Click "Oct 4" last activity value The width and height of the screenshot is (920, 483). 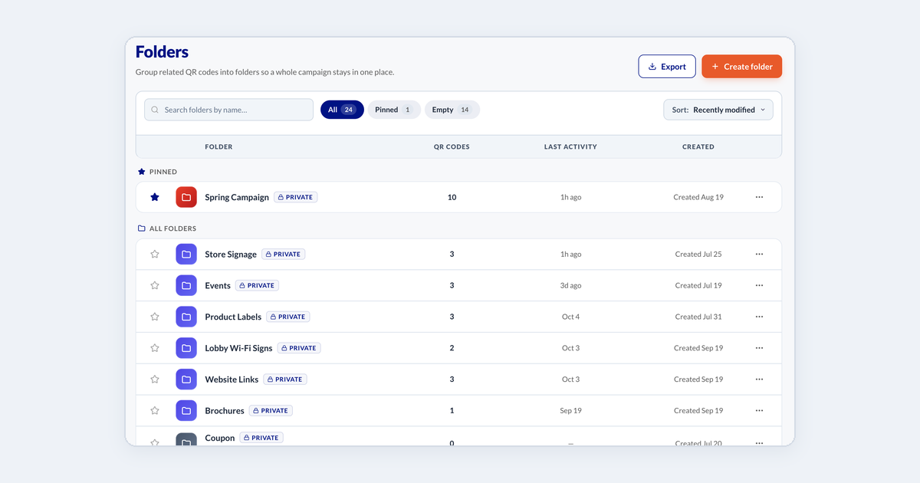[x=570, y=317]
